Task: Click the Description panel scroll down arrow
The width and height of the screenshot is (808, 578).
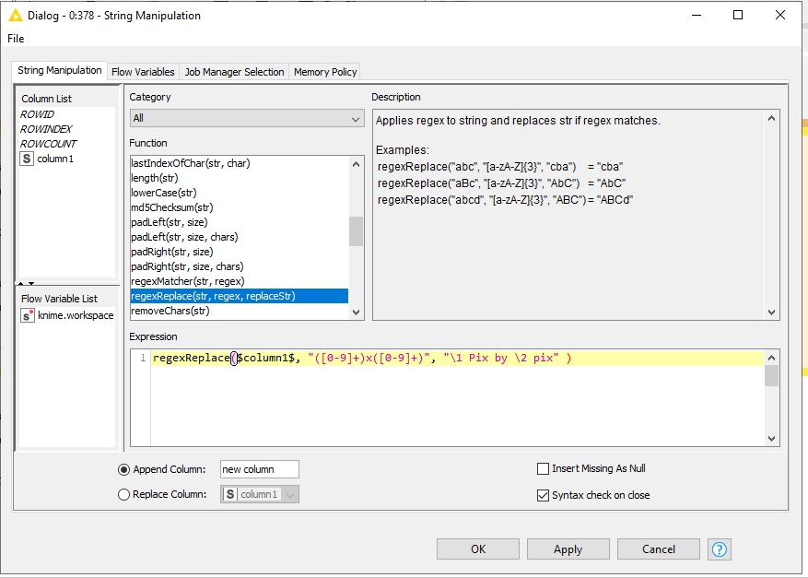Action: tap(772, 313)
